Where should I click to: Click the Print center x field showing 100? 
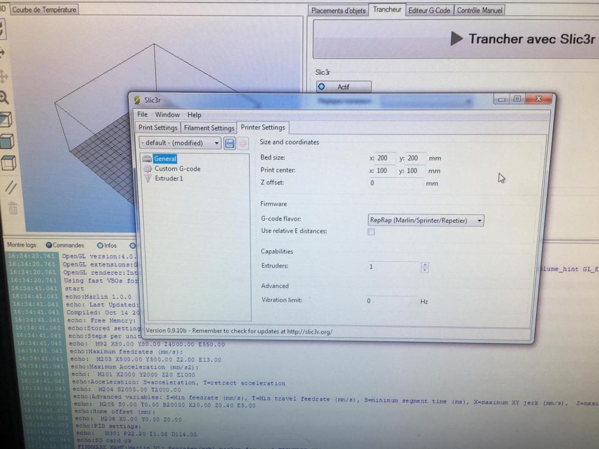[x=385, y=171]
